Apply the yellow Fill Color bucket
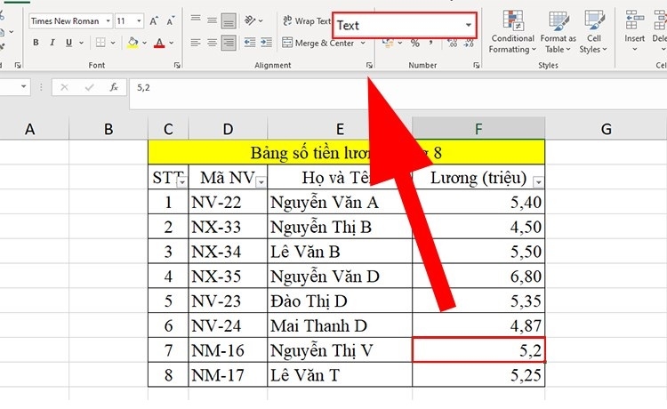This screenshot has height=409, width=667. pyautogui.click(x=133, y=43)
